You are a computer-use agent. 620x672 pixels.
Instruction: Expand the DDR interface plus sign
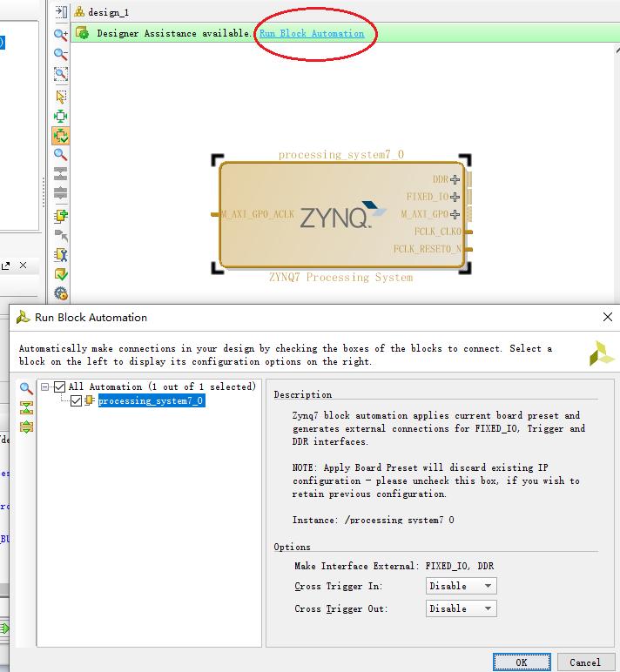click(x=455, y=179)
